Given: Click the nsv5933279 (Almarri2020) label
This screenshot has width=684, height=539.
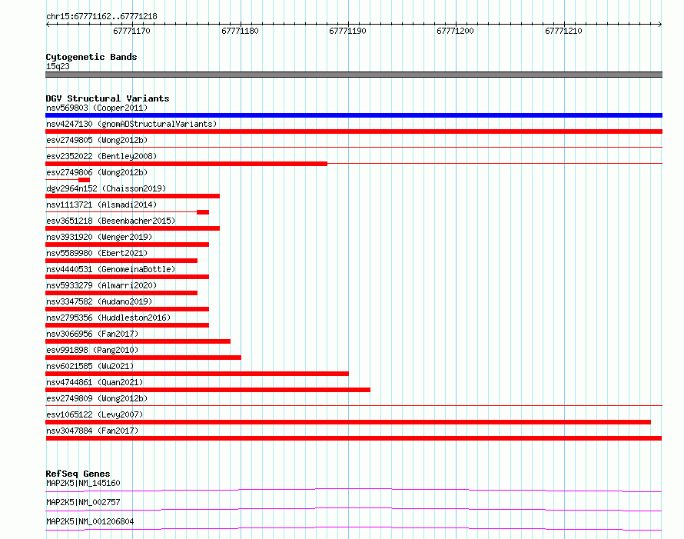Looking at the screenshot, I should (101, 285).
